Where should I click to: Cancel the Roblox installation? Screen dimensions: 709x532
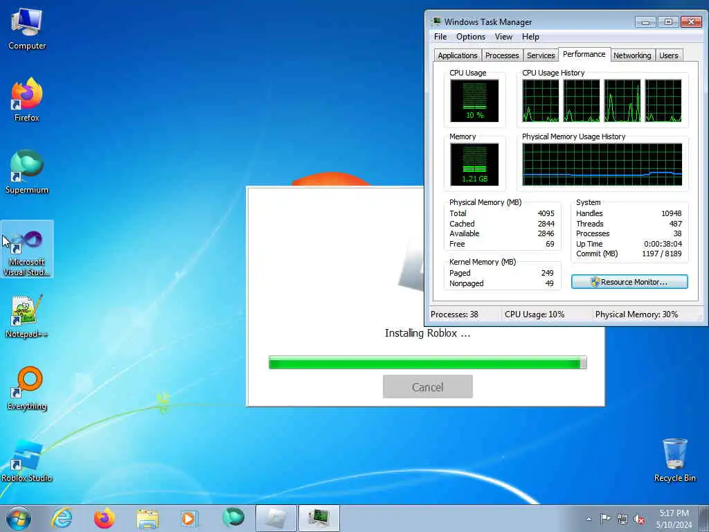428,387
